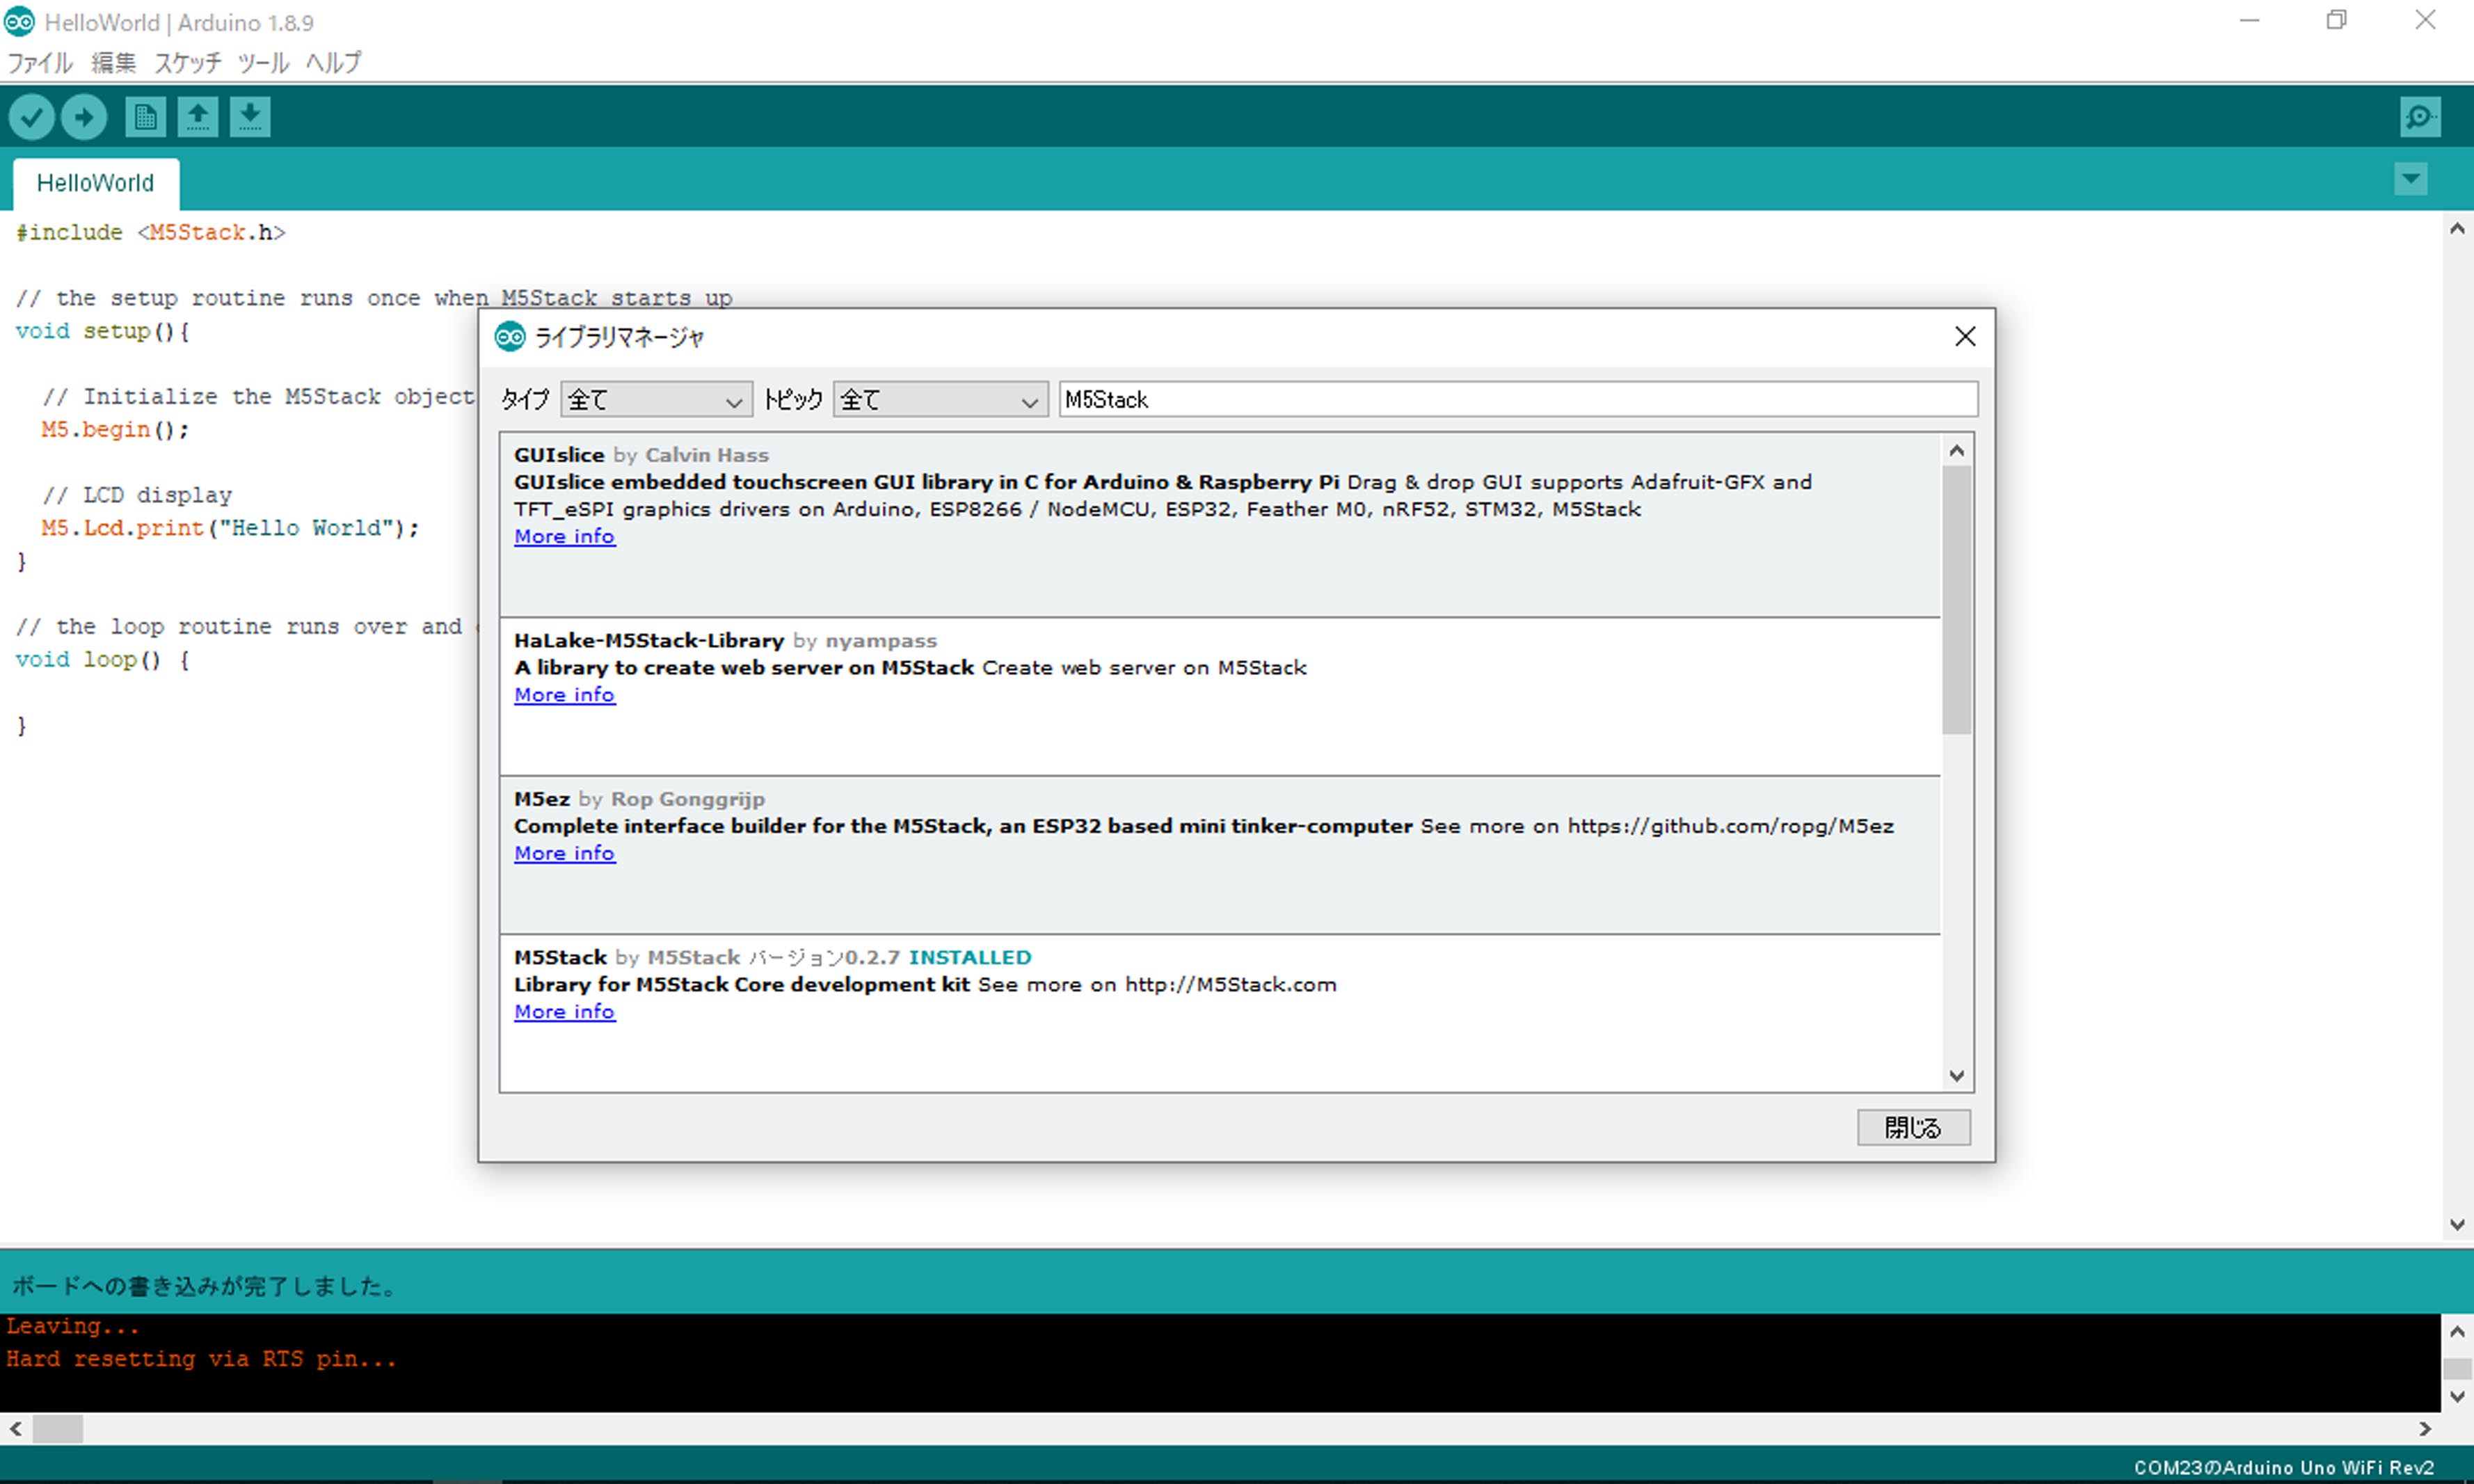Expand the トピック topic dropdown
The height and width of the screenshot is (1484, 2474).
click(x=940, y=400)
